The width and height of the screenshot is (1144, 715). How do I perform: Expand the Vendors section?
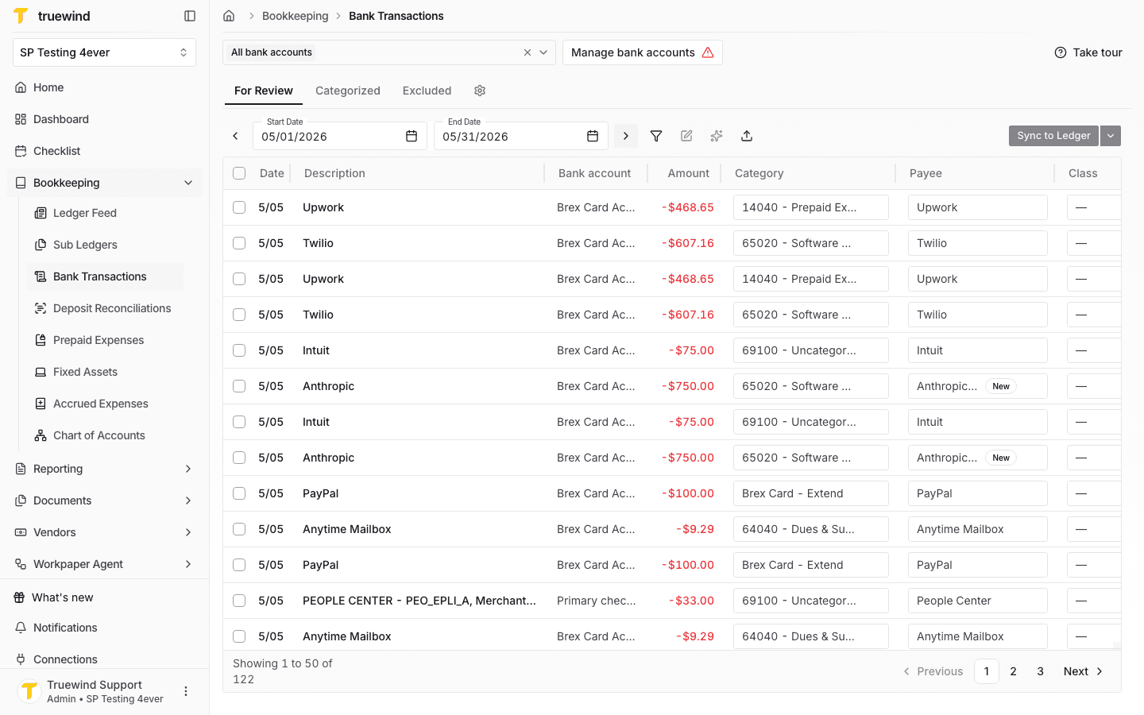(x=188, y=532)
